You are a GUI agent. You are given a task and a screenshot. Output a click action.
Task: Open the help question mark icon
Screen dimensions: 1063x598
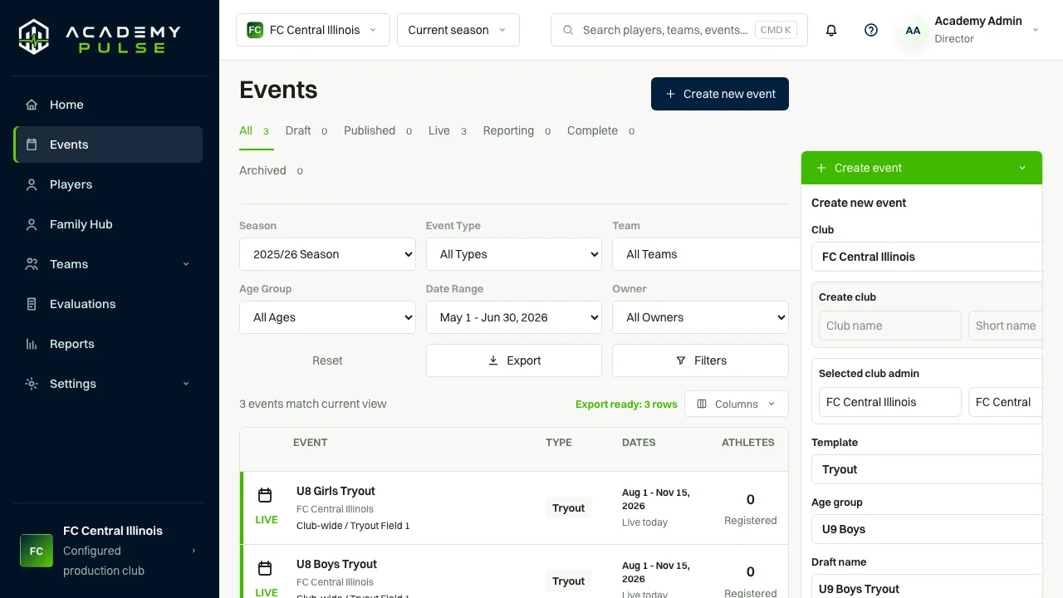coord(871,30)
